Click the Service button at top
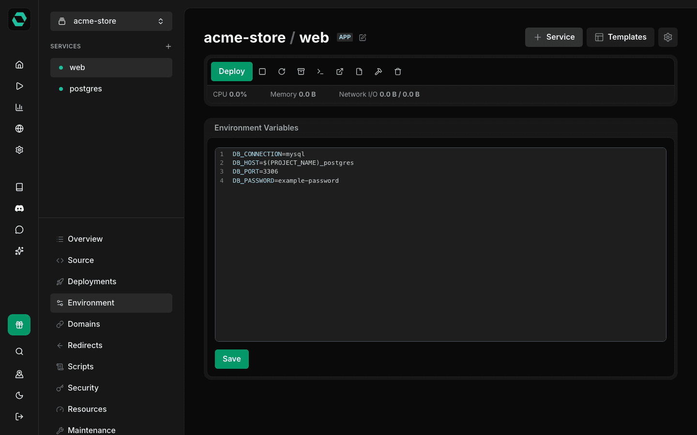Viewport: 697px width, 435px height. point(554,37)
